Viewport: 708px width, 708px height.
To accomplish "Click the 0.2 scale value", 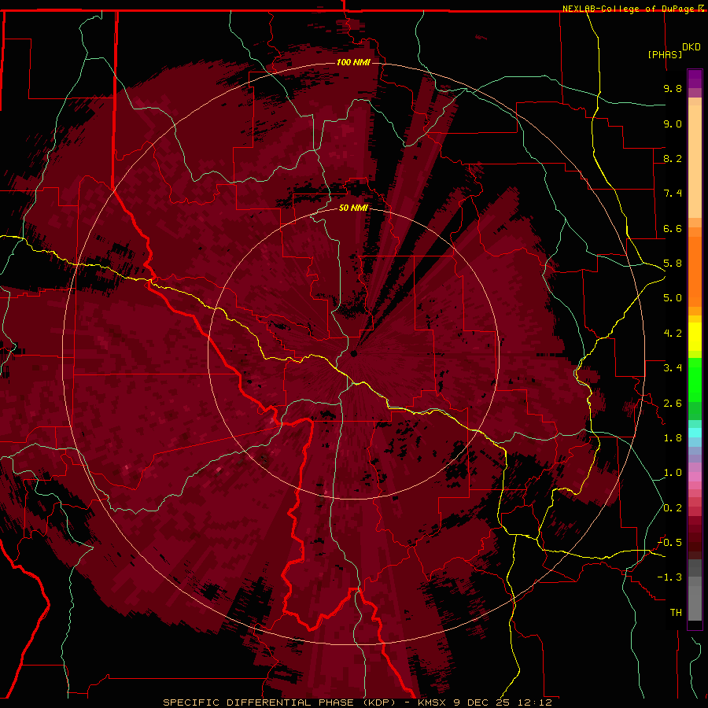I will coord(673,508).
